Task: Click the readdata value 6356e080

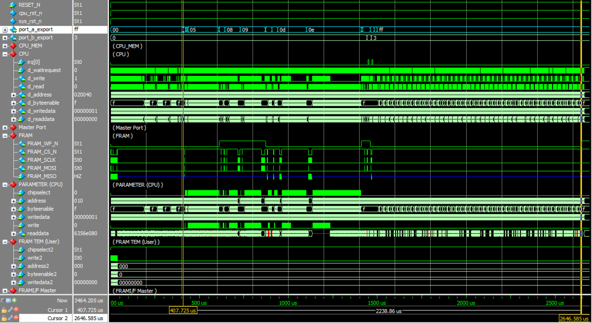Action: (85, 233)
